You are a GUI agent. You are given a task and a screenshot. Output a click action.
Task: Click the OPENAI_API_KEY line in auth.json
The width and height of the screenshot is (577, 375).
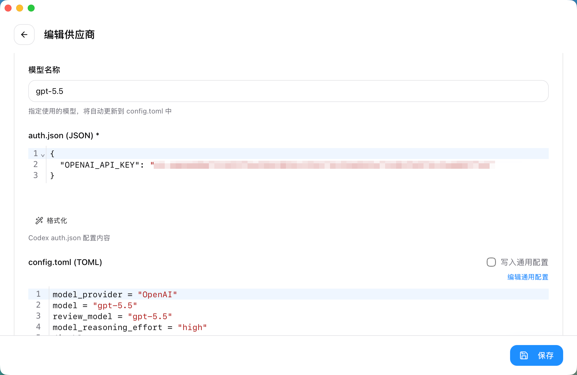click(x=288, y=165)
